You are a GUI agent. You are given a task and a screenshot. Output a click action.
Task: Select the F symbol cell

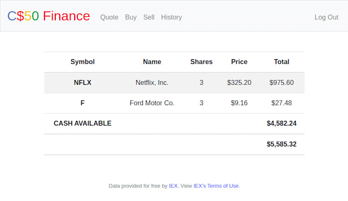click(x=82, y=103)
